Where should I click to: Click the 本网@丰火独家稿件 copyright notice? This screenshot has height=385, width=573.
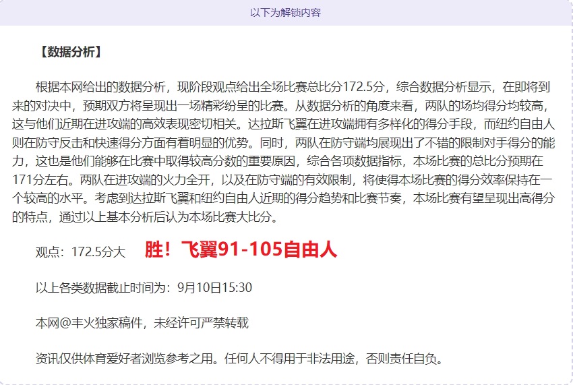click(142, 323)
